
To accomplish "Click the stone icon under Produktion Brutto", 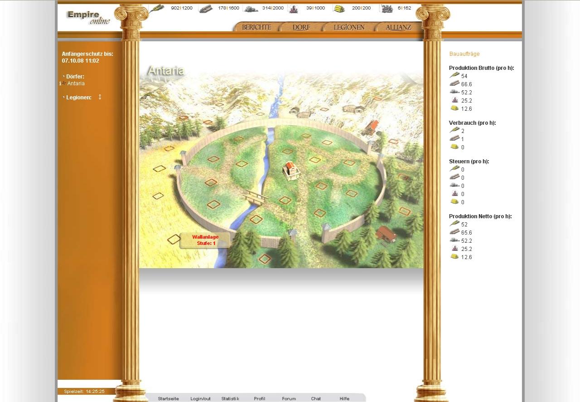I will coord(454,92).
